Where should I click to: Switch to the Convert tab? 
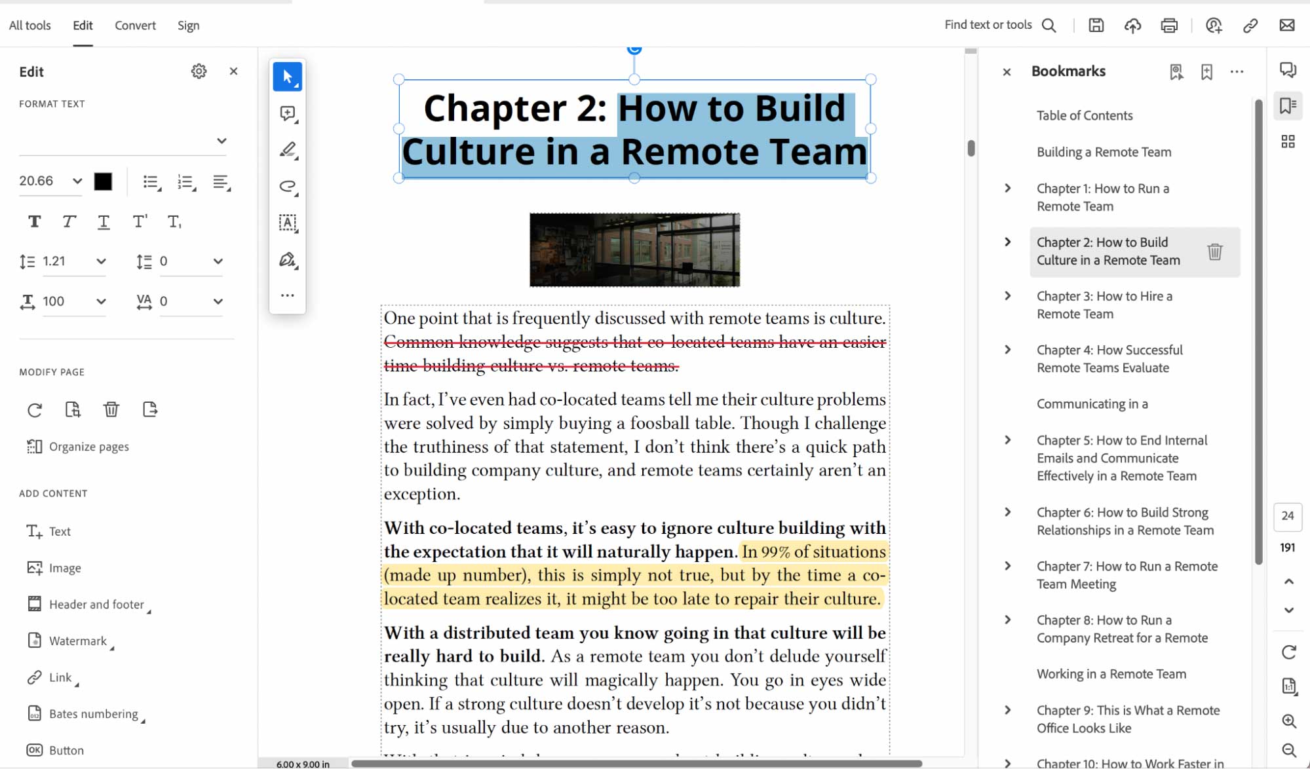(135, 26)
